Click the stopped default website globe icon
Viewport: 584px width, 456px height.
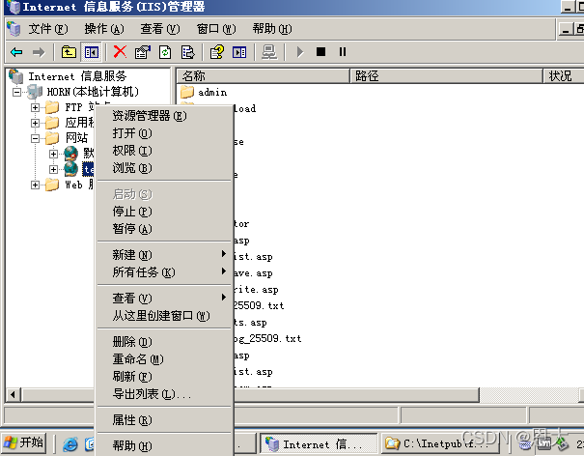click(x=70, y=154)
